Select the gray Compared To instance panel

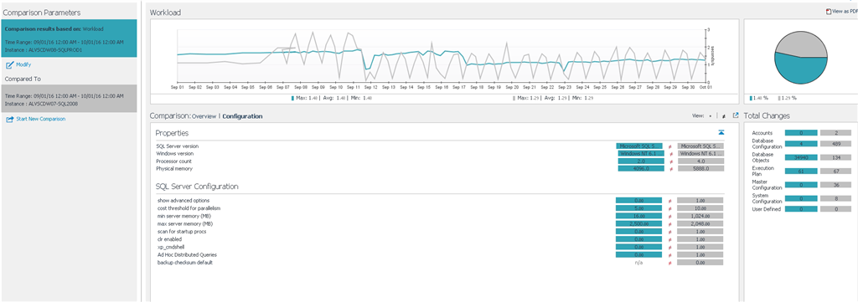[69, 99]
